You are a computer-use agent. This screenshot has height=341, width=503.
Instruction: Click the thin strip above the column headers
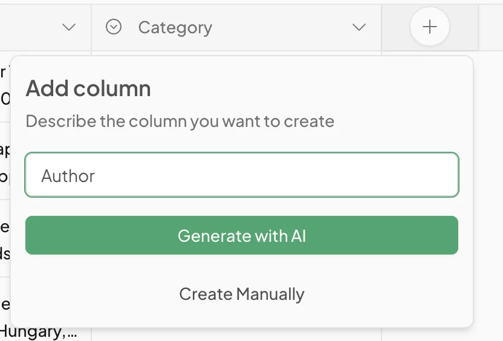point(242,2)
